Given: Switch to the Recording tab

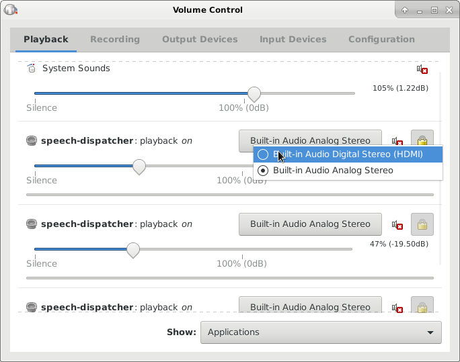Looking at the screenshot, I should (115, 40).
